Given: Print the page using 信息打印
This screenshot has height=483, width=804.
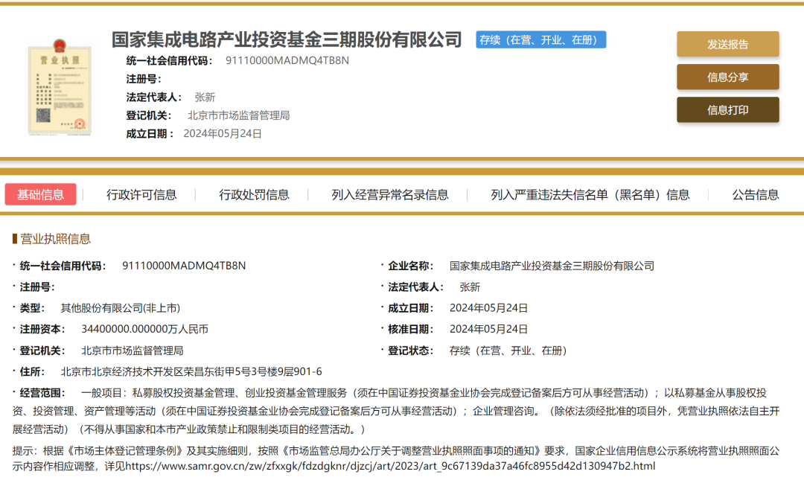Looking at the screenshot, I should click(x=727, y=109).
